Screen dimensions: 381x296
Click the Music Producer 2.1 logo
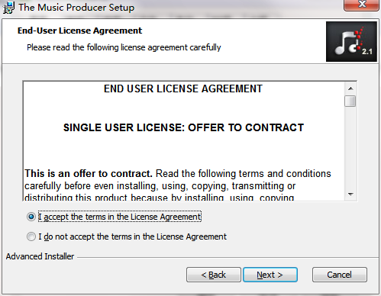pos(351,41)
